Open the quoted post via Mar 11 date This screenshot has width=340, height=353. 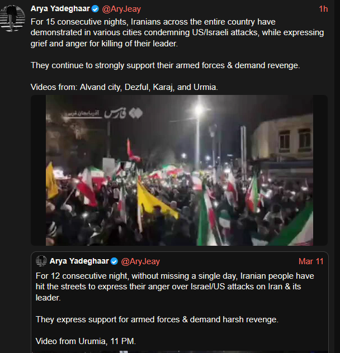[x=311, y=261]
